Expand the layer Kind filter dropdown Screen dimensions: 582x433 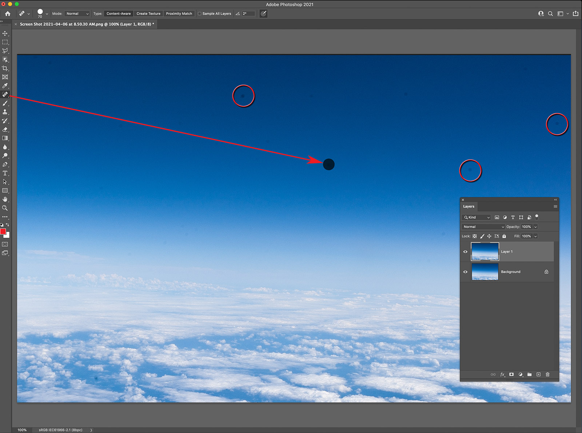pyautogui.click(x=476, y=217)
